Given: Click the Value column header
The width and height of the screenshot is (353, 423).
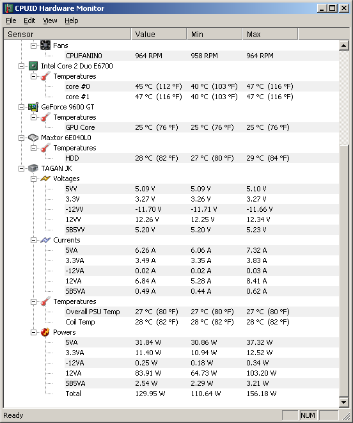Looking at the screenshot, I should coord(159,35).
